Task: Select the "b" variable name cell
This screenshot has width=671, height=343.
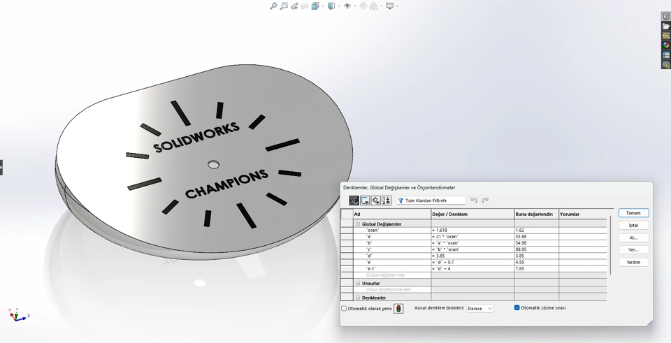Action: point(392,243)
